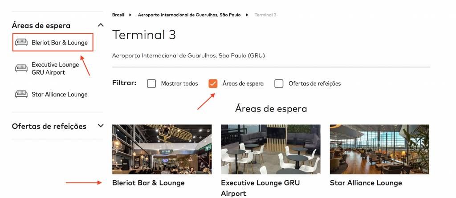The width and height of the screenshot is (456, 198).
Task: Collapse the Áreas de espera sidebar section
Action: [x=101, y=25]
